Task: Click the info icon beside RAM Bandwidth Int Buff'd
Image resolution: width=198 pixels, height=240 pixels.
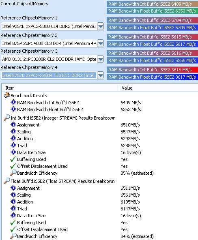Action: (x=13, y=102)
